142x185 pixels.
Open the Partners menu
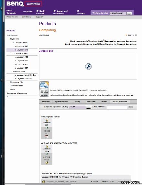pos(81,12)
